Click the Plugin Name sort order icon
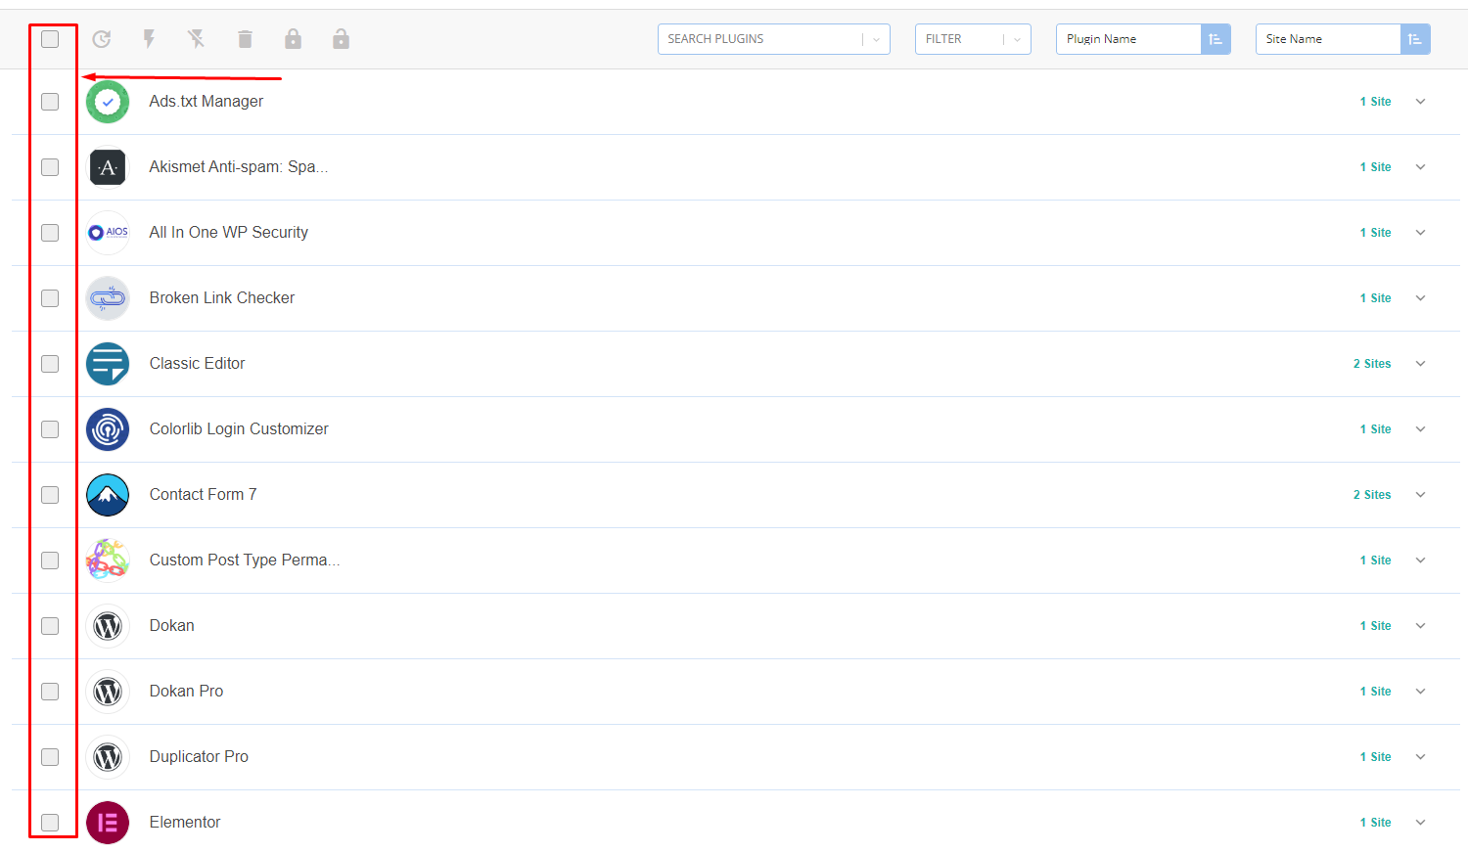This screenshot has height=852, width=1468. (x=1216, y=39)
